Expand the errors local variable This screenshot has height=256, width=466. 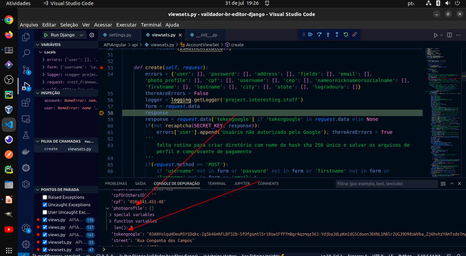coord(43,59)
